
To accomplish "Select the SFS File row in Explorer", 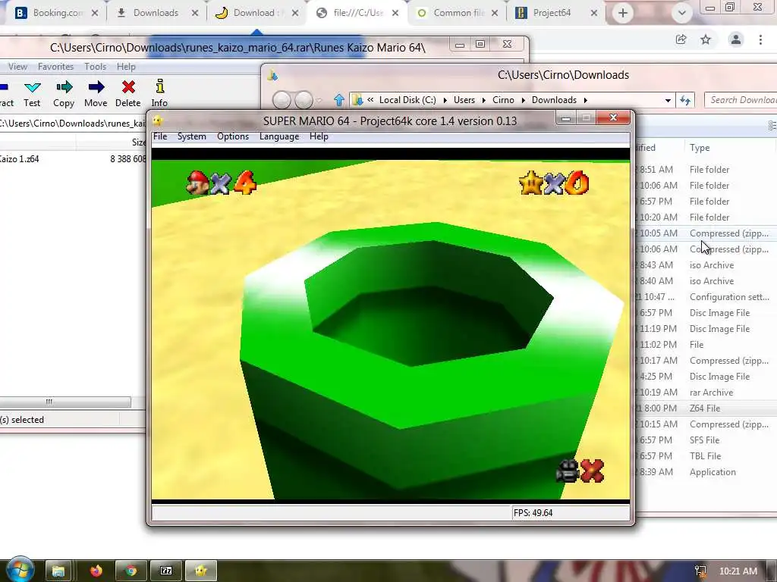I will pyautogui.click(x=706, y=440).
